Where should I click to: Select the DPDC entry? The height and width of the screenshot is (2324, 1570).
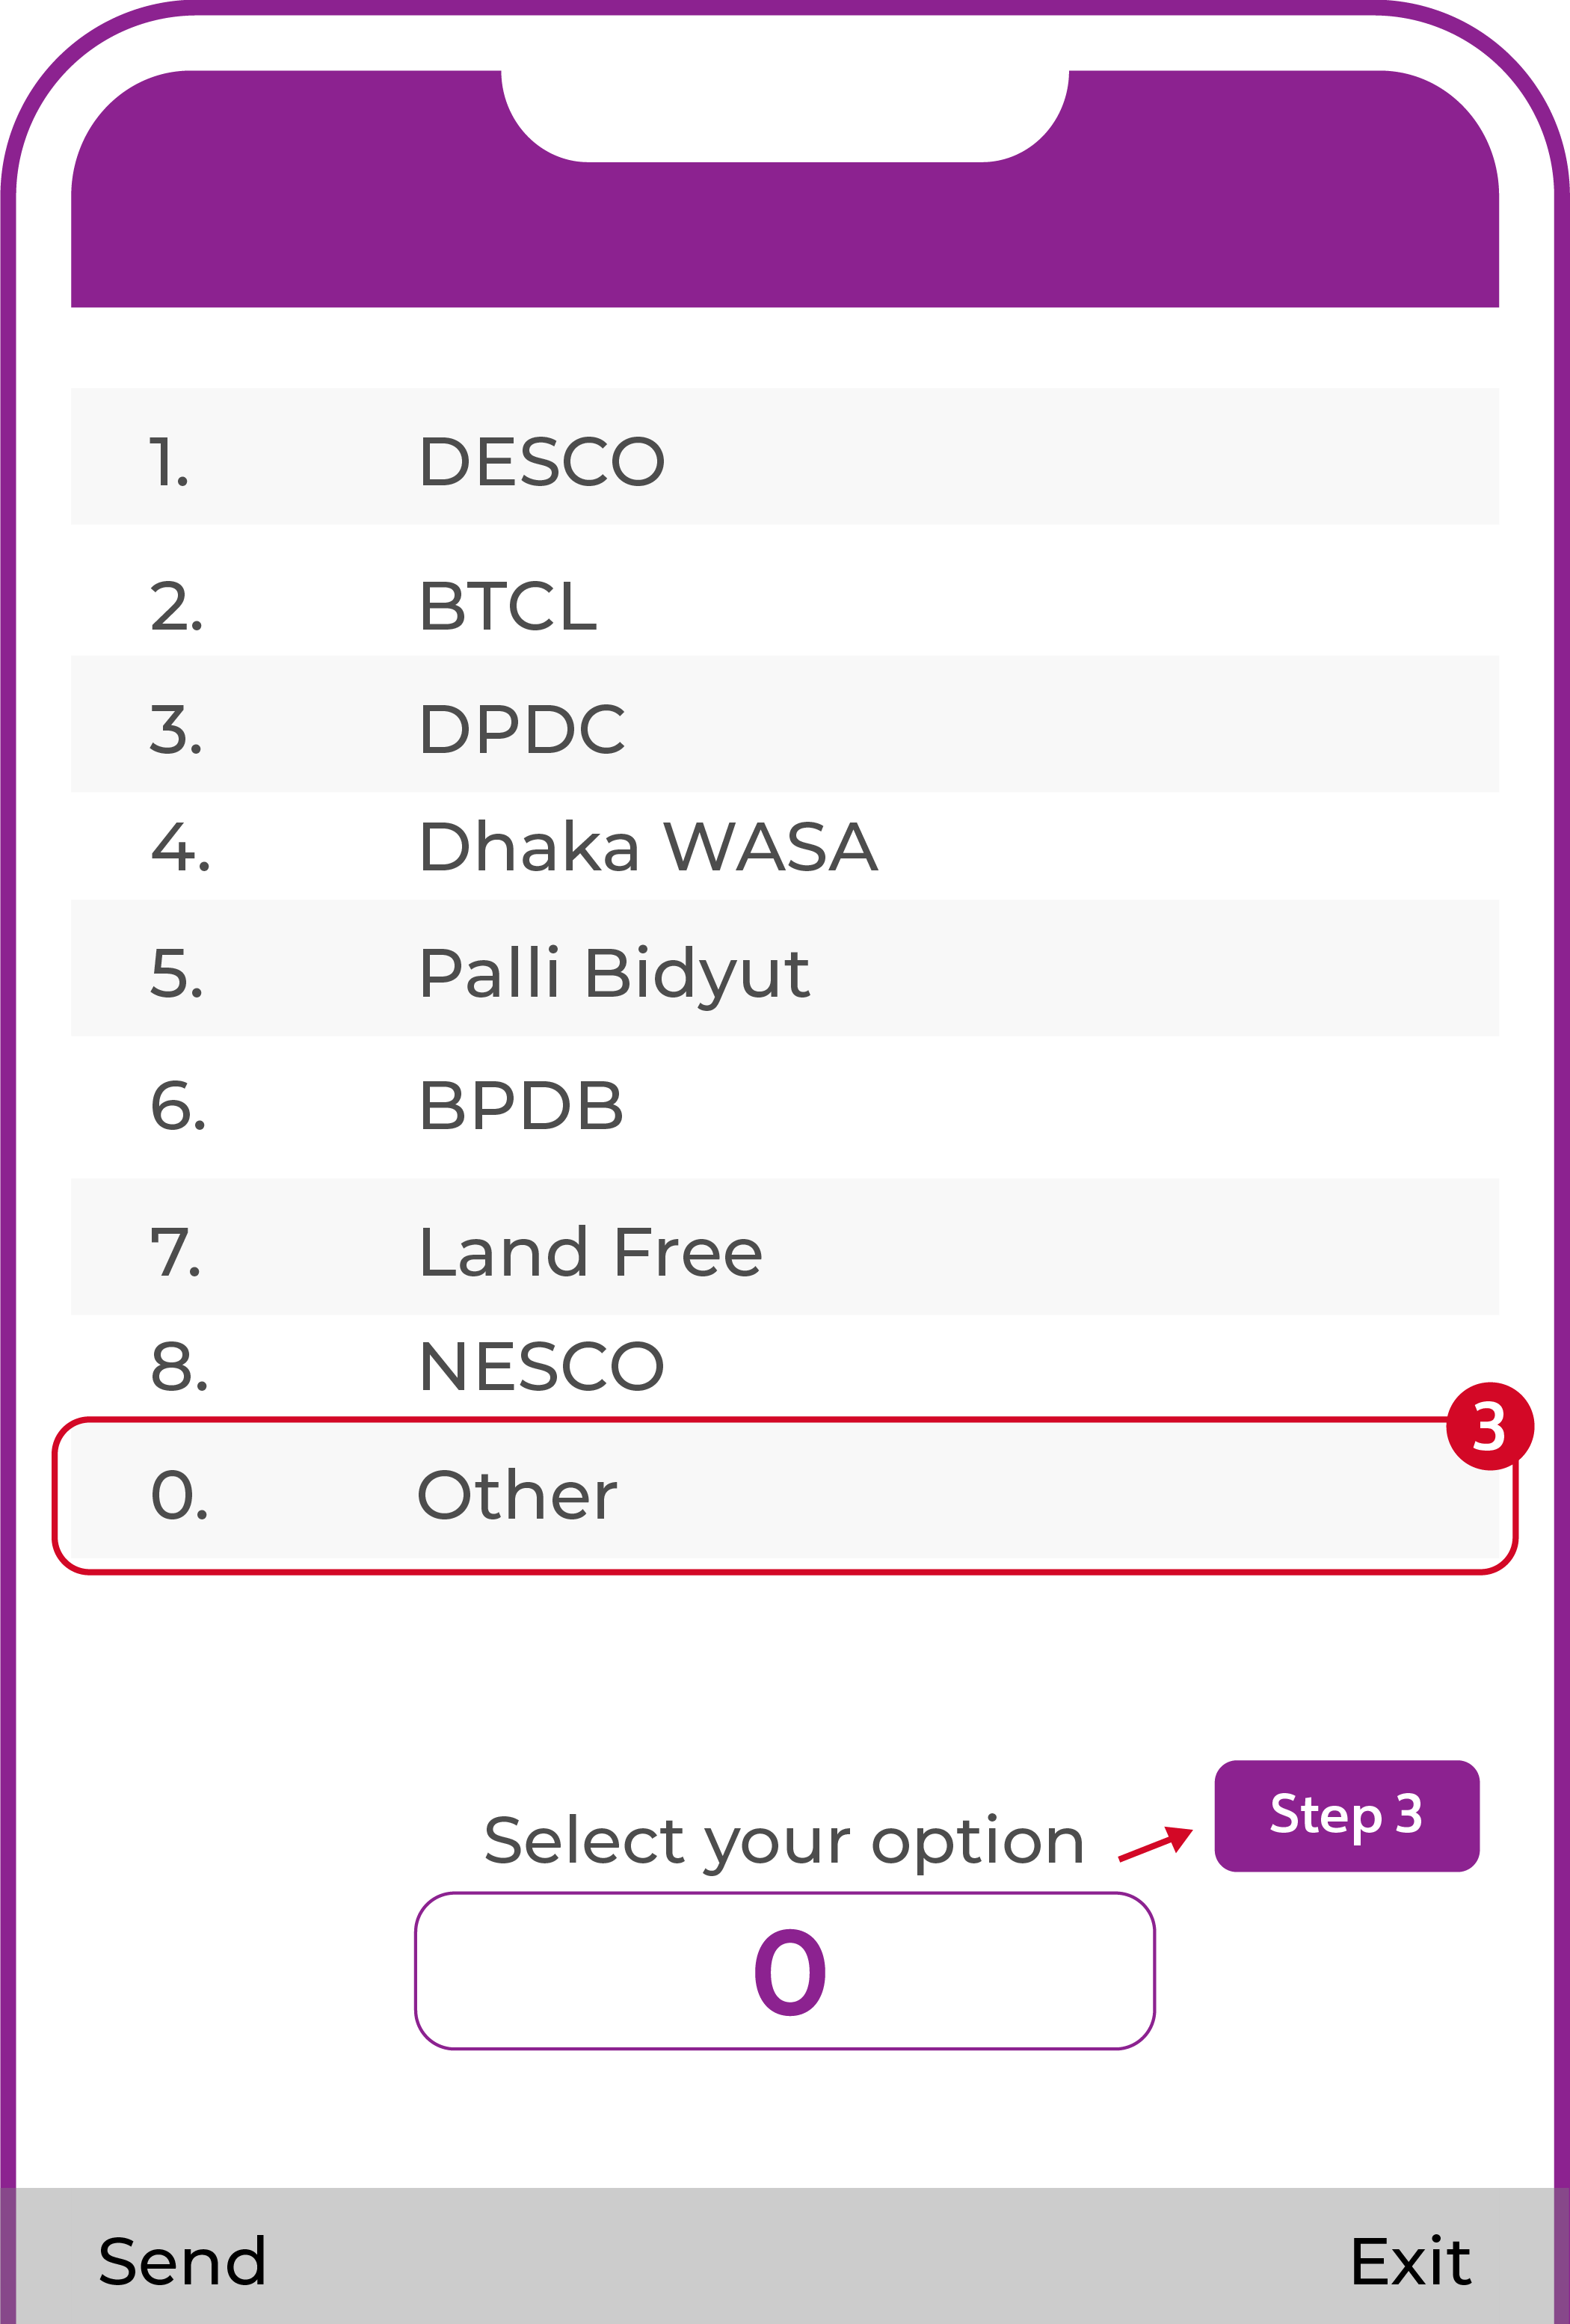521,729
